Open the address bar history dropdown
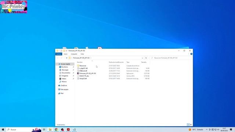The height and width of the screenshot is (132, 235). pos(142,58)
